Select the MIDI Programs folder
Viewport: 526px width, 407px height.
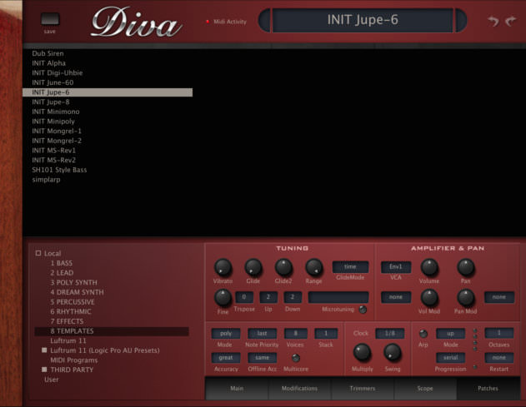tap(74, 360)
